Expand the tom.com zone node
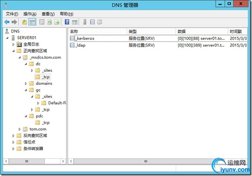The height and width of the screenshot is (176, 252). [x=20, y=129]
